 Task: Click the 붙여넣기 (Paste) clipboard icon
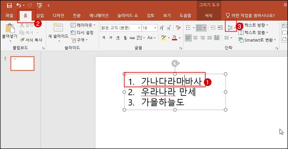[x=10, y=28]
